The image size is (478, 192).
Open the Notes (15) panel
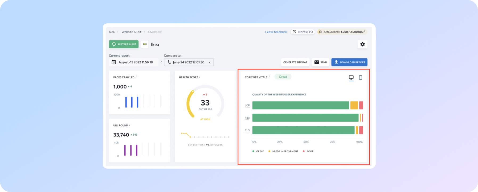point(303,32)
